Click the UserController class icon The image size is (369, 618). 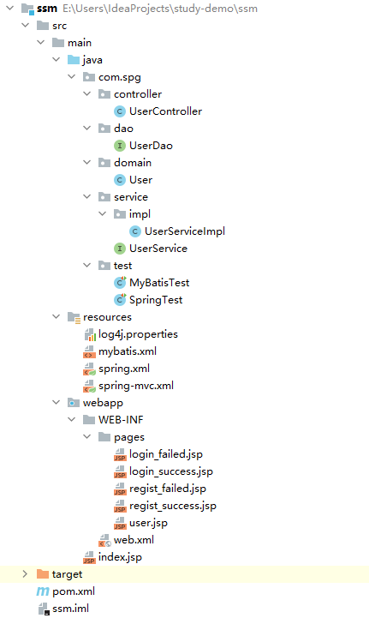pos(120,111)
